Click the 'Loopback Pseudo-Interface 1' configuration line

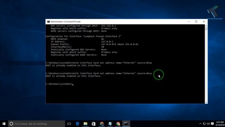pyautogui.click(x=83, y=36)
